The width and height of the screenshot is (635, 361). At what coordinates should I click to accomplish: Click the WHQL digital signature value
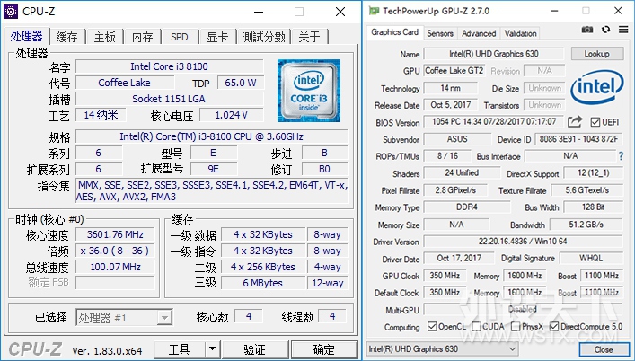tap(591, 258)
